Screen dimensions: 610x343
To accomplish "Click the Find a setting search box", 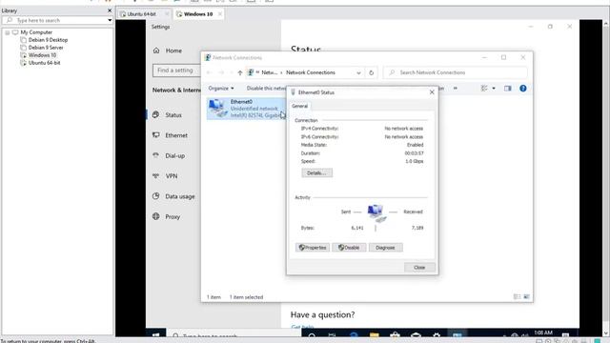I will coord(175,71).
